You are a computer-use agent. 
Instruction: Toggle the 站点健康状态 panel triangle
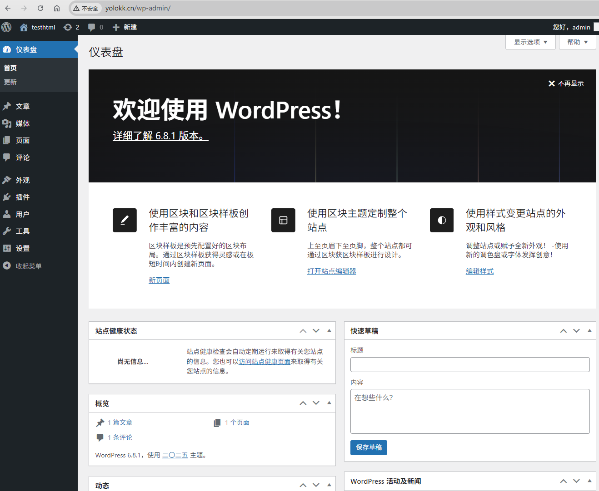pos(329,331)
